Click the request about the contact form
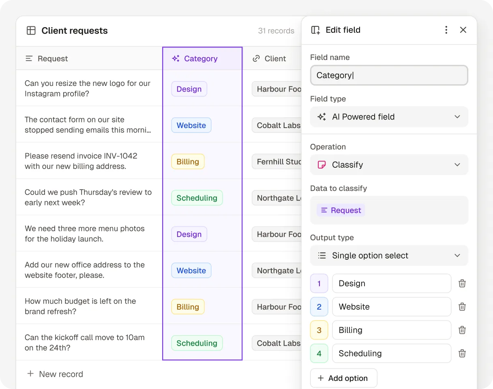Image resolution: width=493 pixels, height=389 pixels. click(88, 125)
